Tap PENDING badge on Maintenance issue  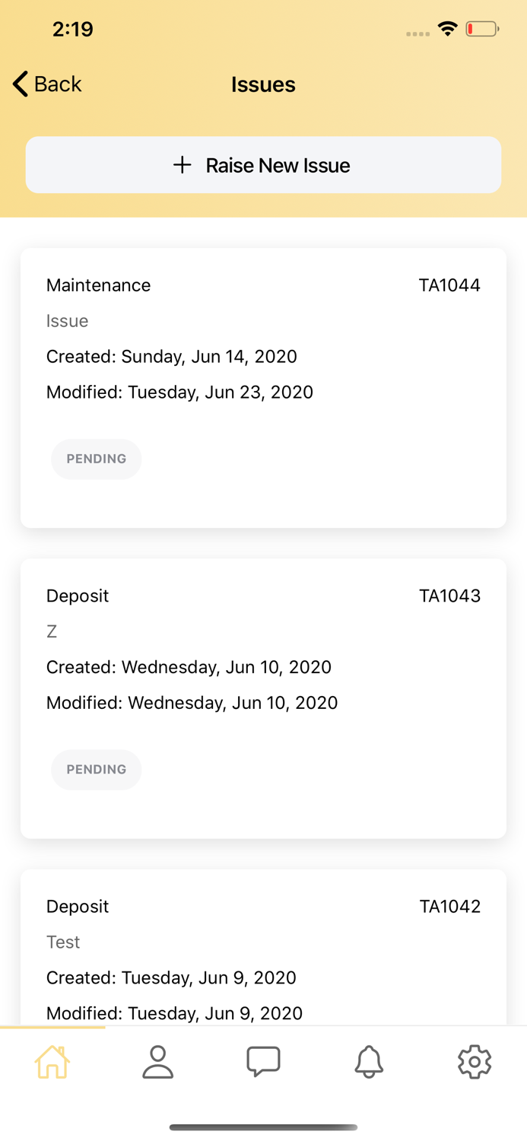click(97, 459)
